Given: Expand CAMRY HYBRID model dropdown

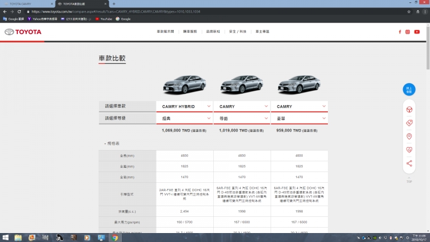Looking at the screenshot, I should coord(185,106).
